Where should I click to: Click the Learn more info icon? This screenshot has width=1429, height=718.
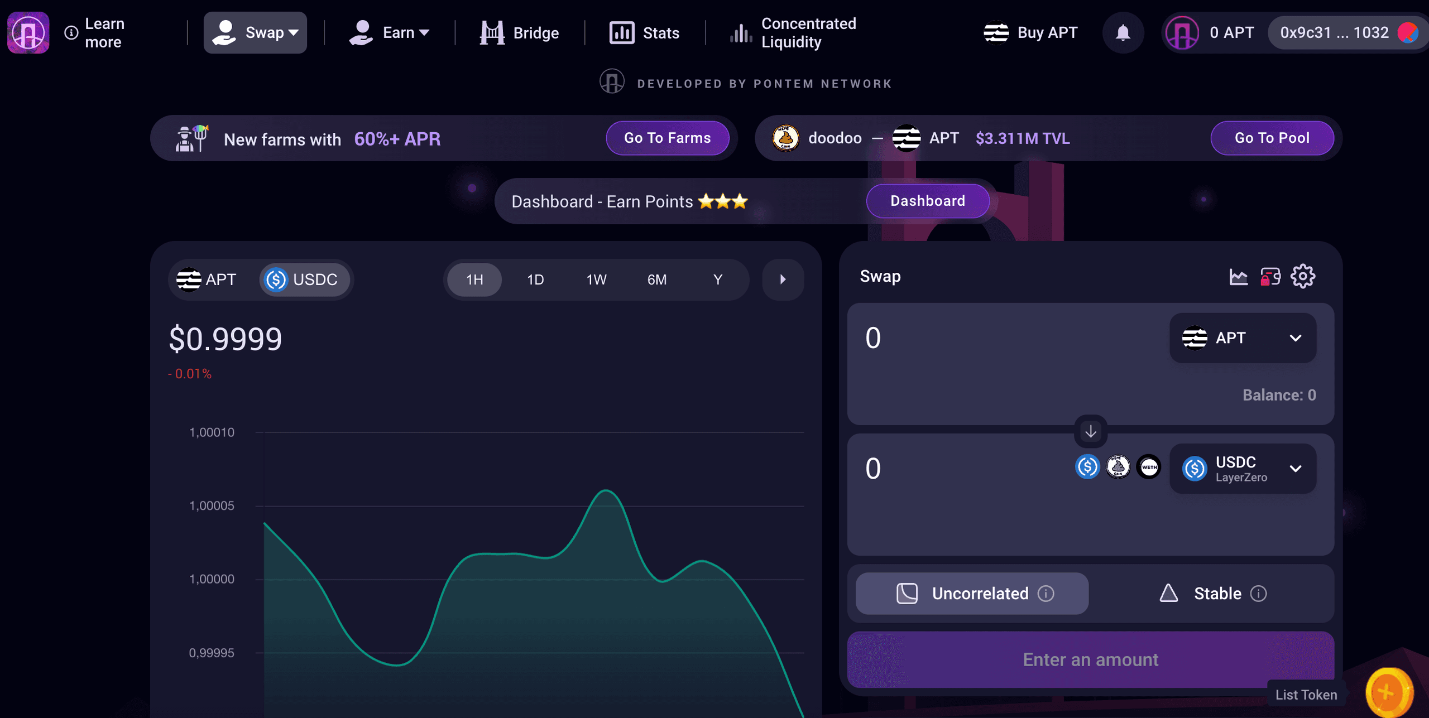[71, 33]
